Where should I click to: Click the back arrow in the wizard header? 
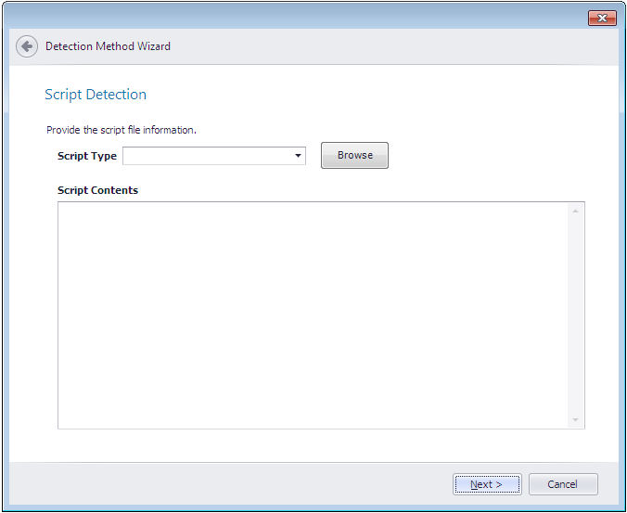click(27, 46)
